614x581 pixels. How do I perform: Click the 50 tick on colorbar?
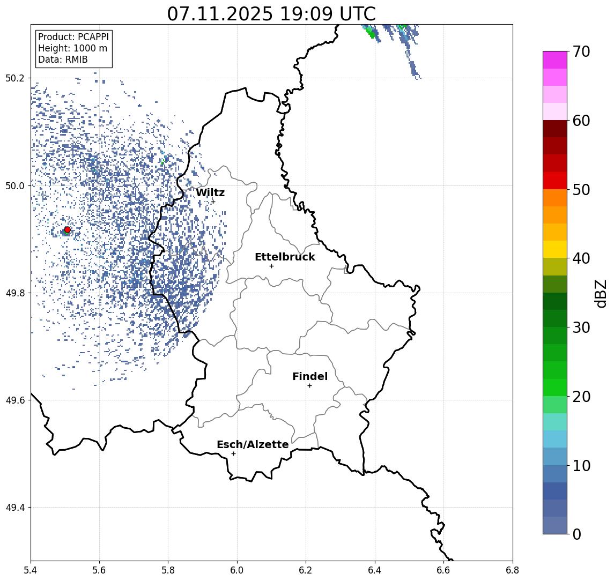(581, 190)
